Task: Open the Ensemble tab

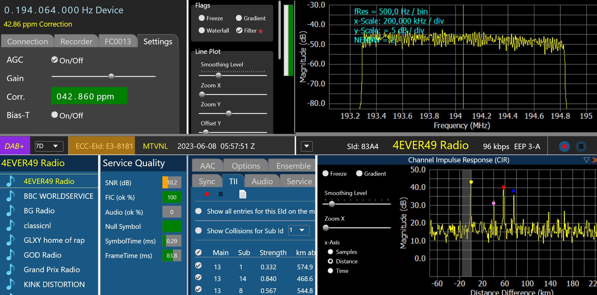Action: [293, 166]
